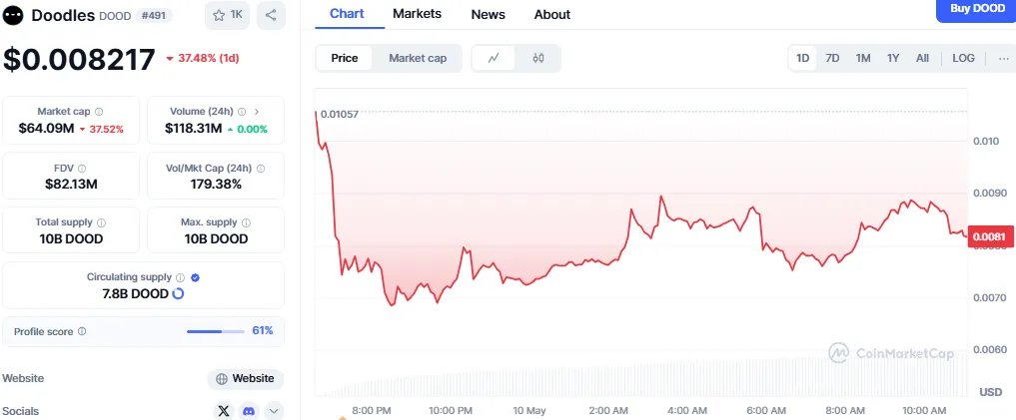
Task: Expand the Volume (24h) arrow
Action: [x=257, y=112]
